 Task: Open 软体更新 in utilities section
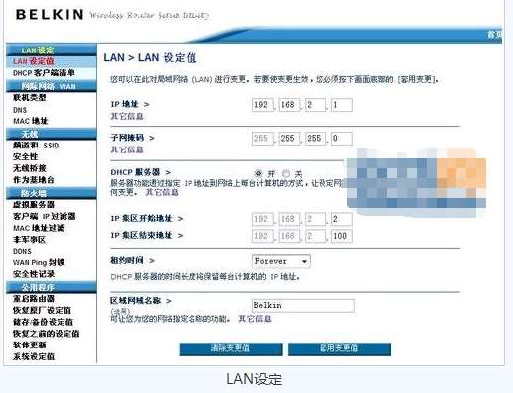pos(29,344)
